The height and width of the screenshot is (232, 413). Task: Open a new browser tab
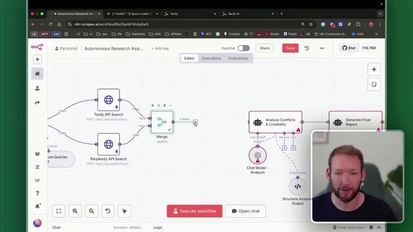click(281, 14)
